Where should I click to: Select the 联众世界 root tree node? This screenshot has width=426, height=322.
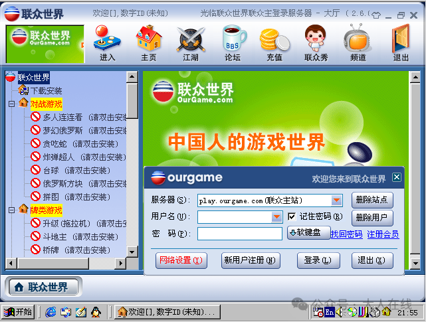(34, 78)
